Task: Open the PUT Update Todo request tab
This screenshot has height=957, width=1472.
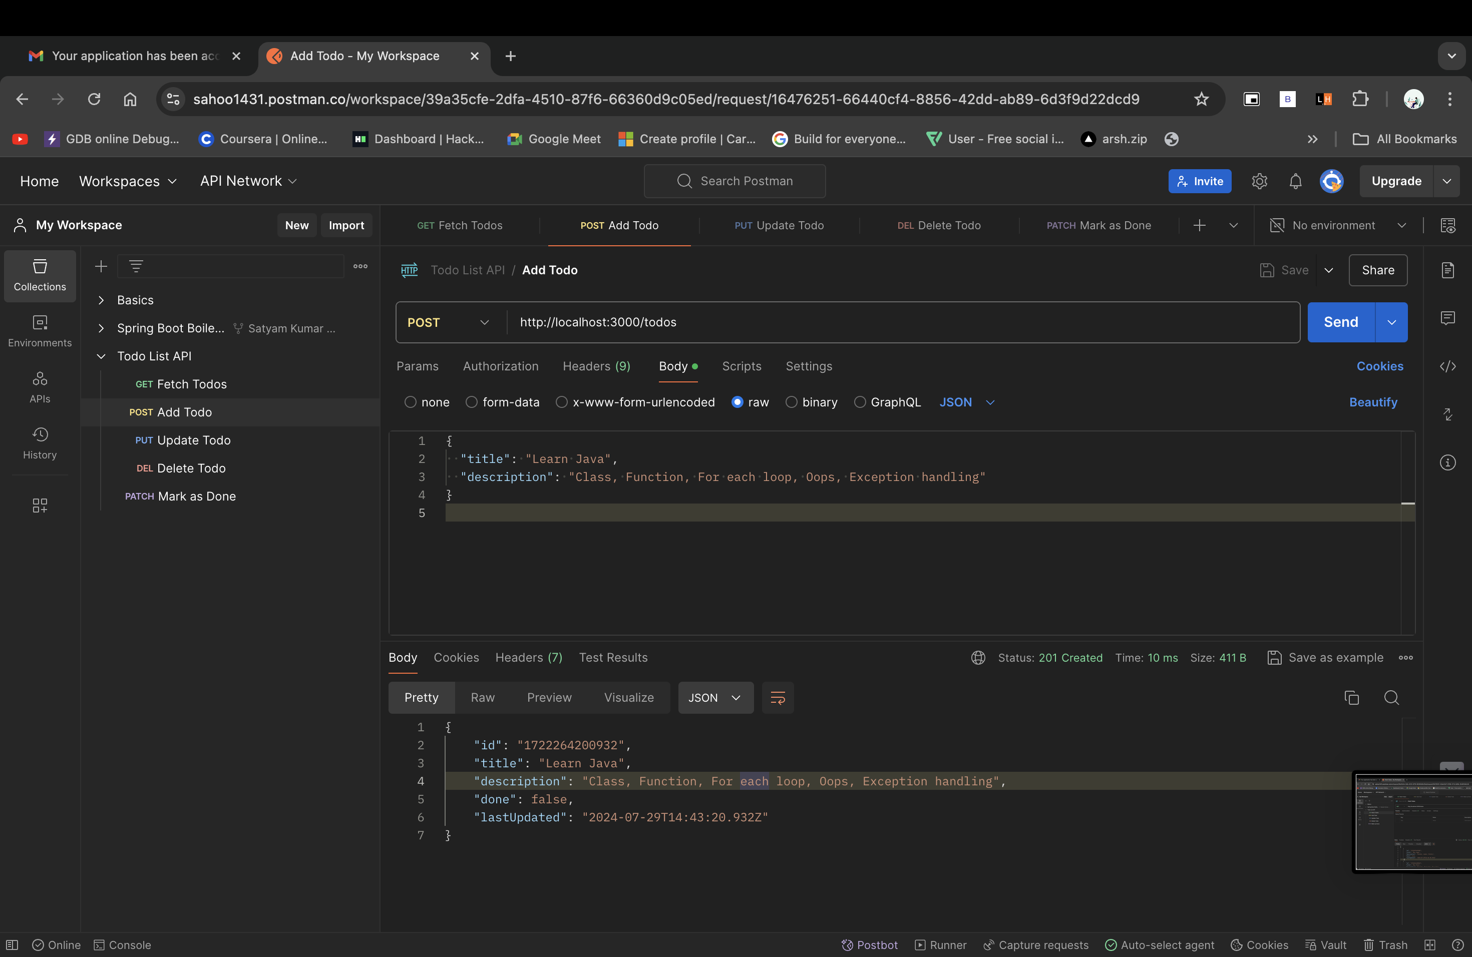Action: click(779, 226)
